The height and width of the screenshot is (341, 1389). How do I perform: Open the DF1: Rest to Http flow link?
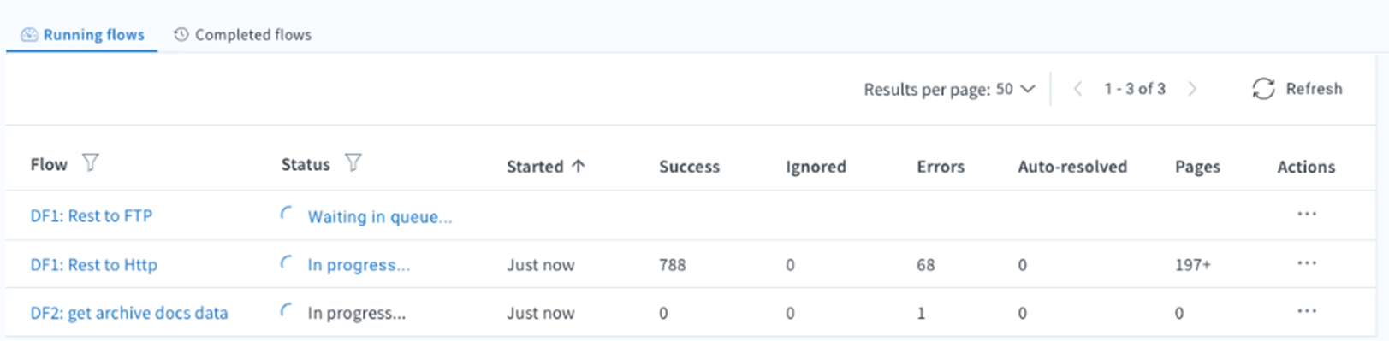[x=94, y=265]
